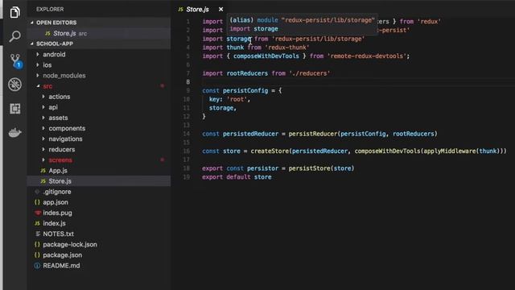
Task: Open the Explorer view icon
Action: [x=14, y=13]
